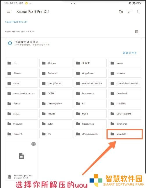Click the info icon in notice card
Viewport: 146px width, 188px height.
[10, 43]
